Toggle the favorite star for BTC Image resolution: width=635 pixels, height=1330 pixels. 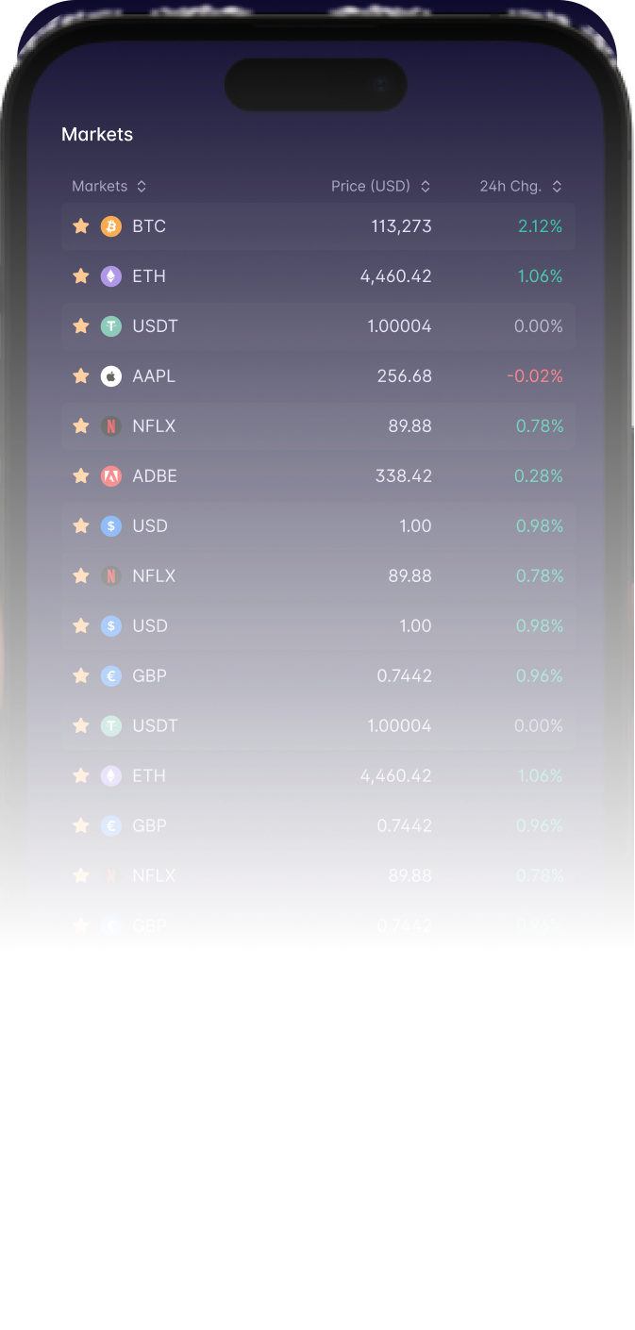pyautogui.click(x=81, y=226)
